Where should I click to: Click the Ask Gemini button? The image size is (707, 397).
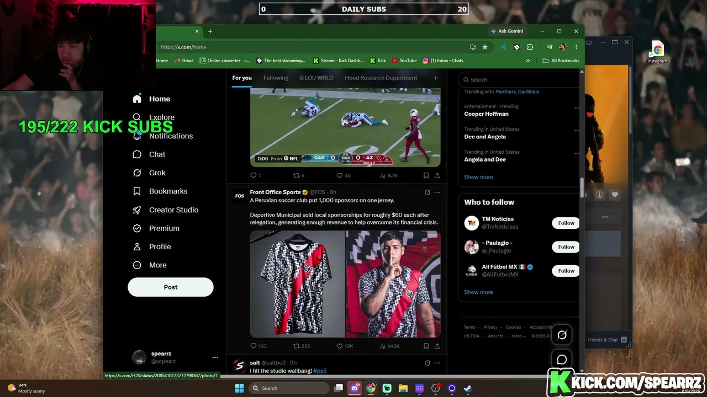[x=507, y=31]
